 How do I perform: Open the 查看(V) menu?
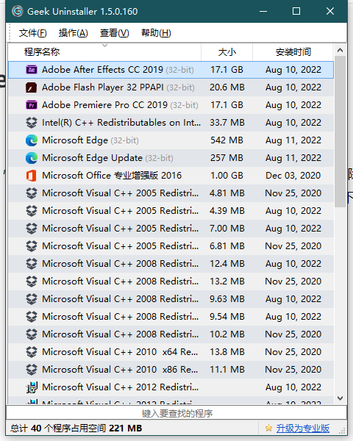coord(115,33)
